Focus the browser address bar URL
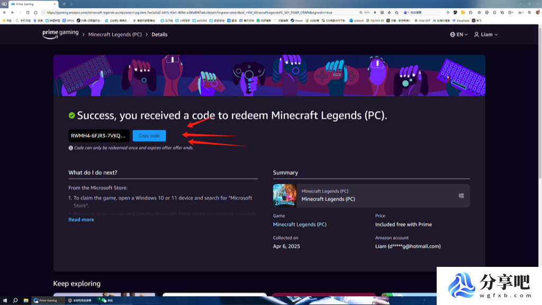Screen dimensions: 542x305 [x=189, y=13]
